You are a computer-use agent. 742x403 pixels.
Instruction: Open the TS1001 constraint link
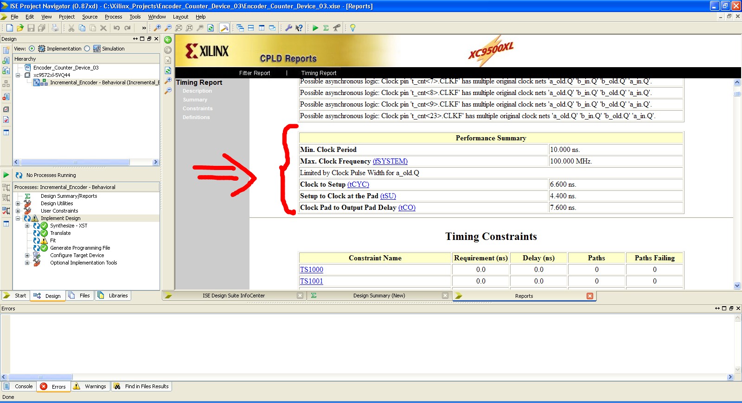click(x=312, y=281)
